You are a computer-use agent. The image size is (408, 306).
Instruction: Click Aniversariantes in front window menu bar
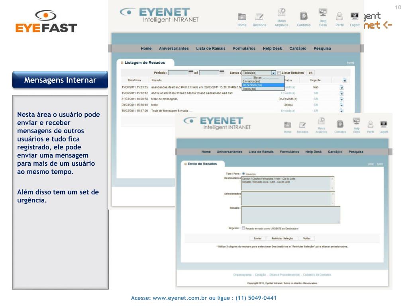point(229,152)
